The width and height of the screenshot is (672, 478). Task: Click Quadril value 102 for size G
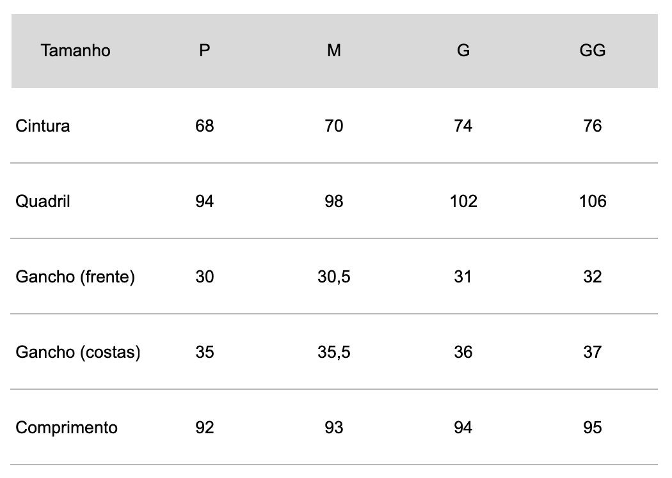click(x=463, y=201)
